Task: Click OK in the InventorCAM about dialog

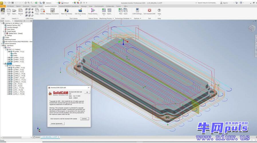Action: pyautogui.click(x=87, y=92)
